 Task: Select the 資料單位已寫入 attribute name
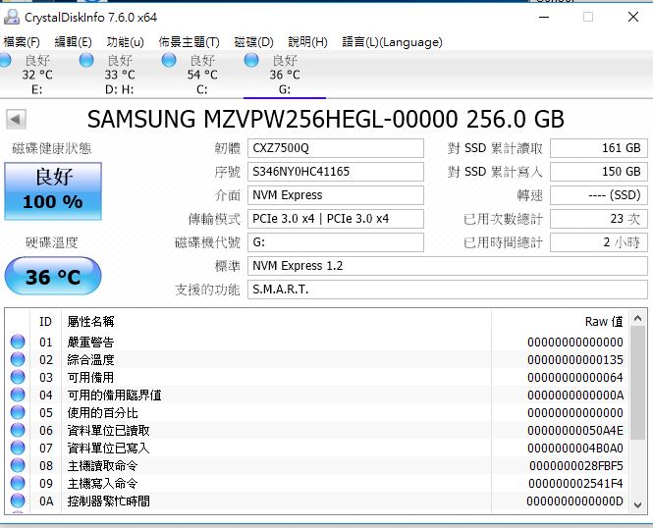[x=108, y=449]
